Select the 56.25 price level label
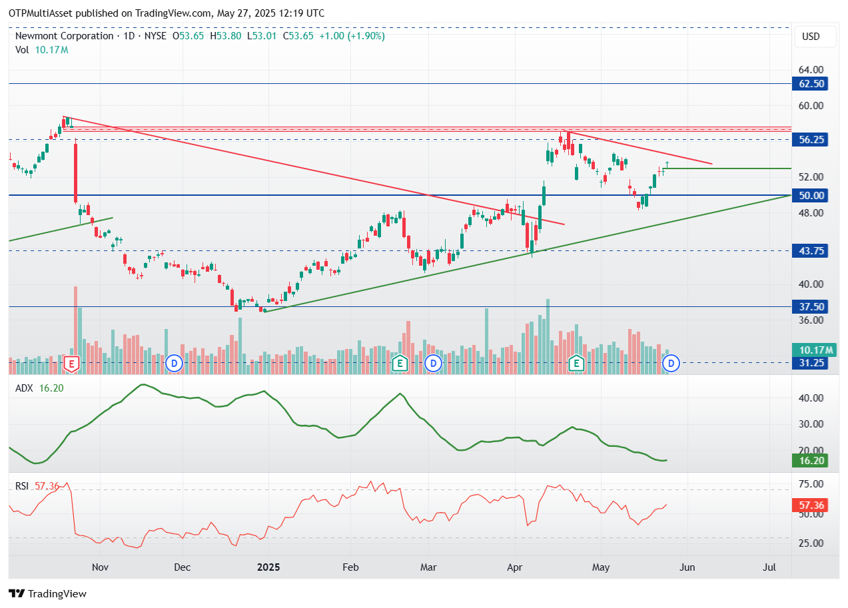Screen dimensions: 848x608 (809, 140)
